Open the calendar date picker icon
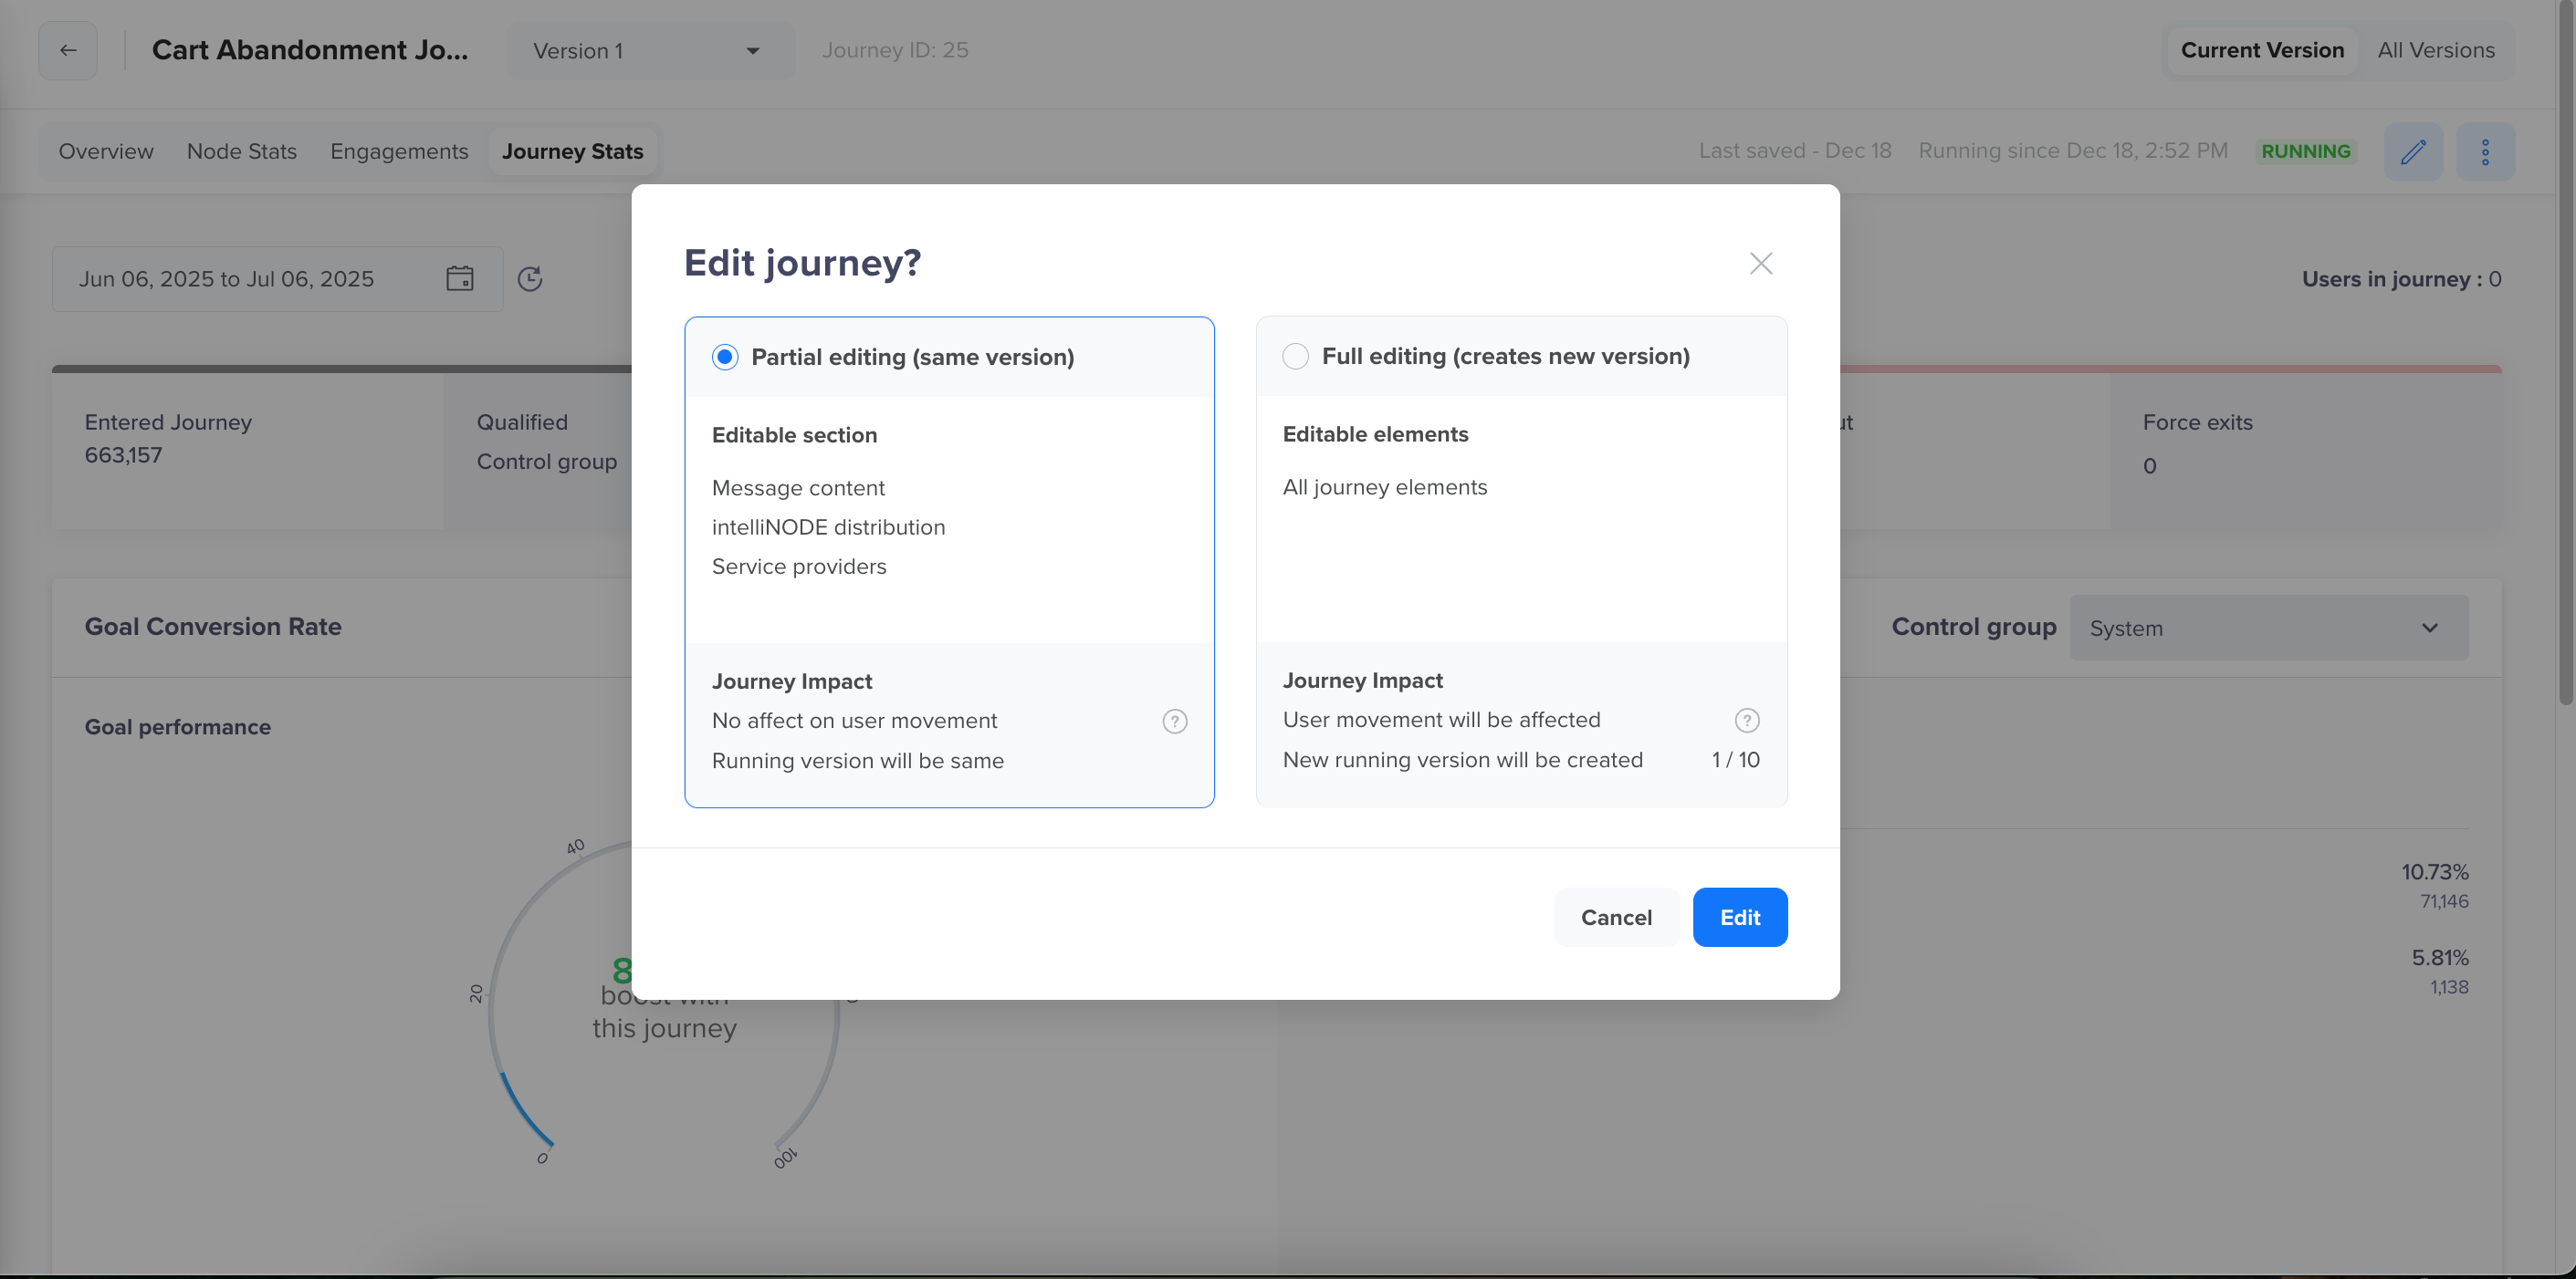This screenshot has height=1279, width=2576. click(x=460, y=279)
